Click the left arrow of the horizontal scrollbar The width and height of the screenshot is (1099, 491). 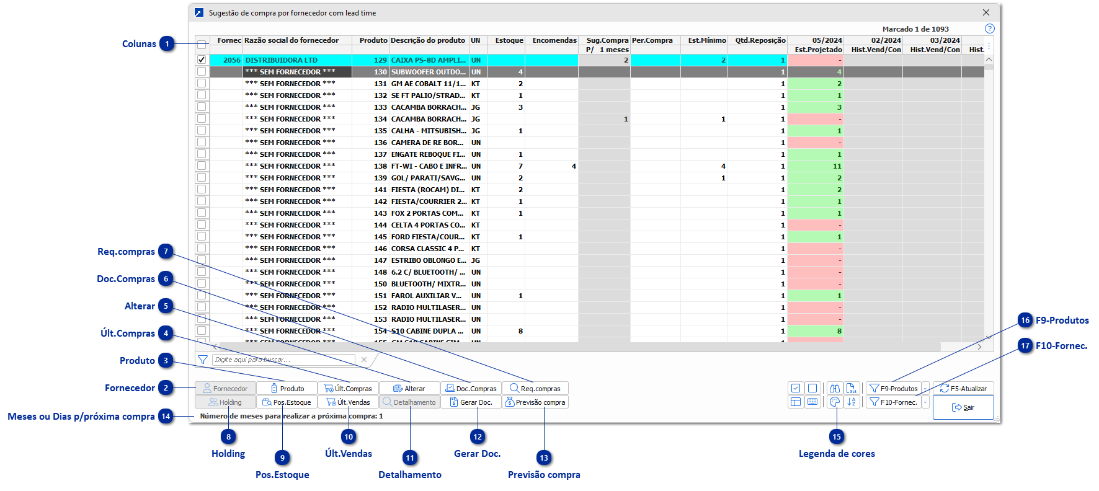(x=215, y=347)
